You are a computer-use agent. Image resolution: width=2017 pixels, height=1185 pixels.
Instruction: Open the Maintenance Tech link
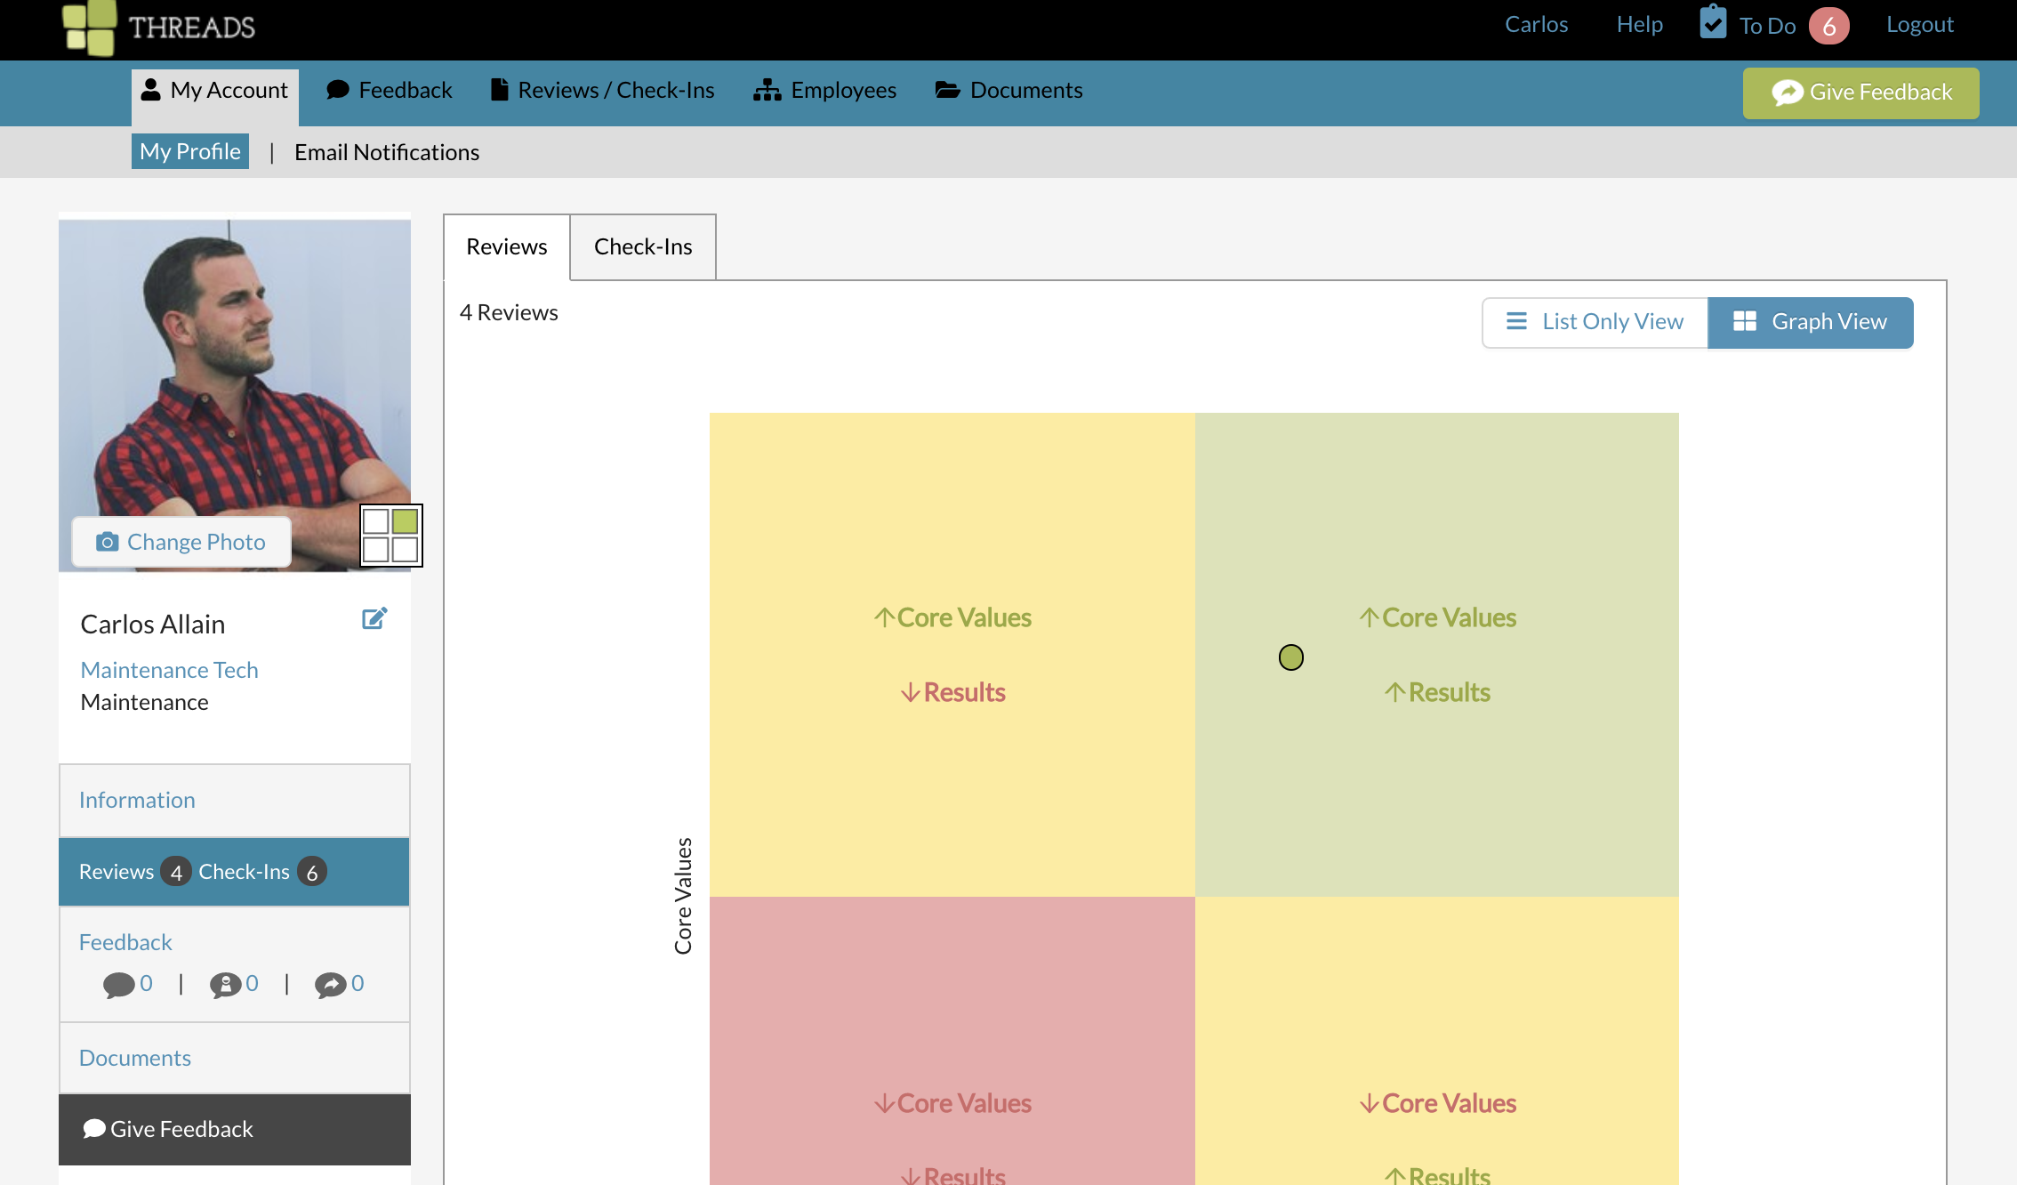pos(169,669)
